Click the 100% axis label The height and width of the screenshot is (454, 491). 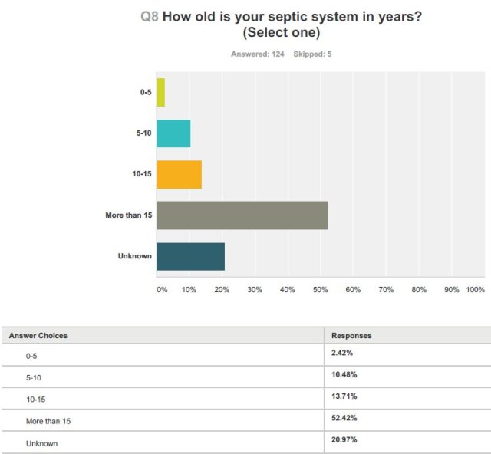[x=475, y=290]
